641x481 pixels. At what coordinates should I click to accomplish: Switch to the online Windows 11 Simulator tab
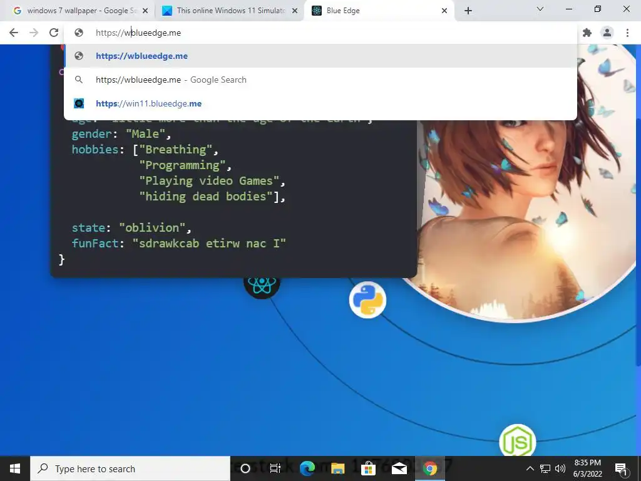tap(229, 11)
